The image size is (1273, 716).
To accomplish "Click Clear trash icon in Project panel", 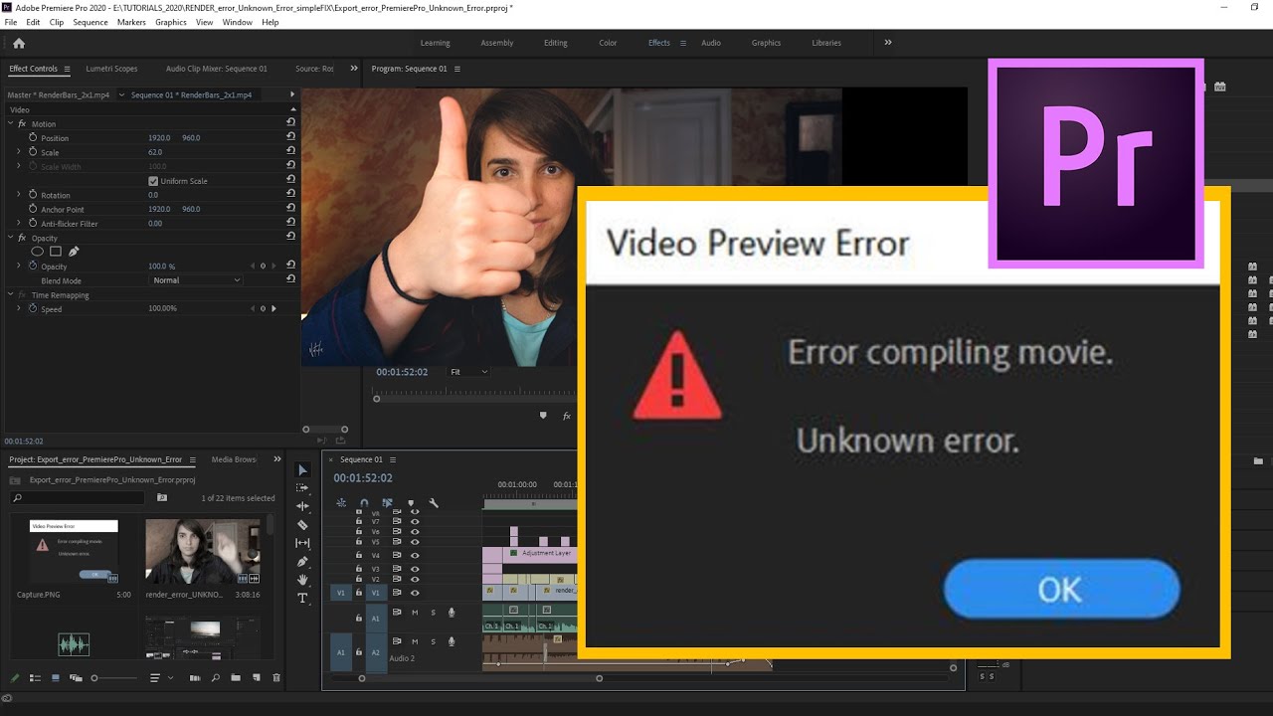I will click(x=276, y=678).
